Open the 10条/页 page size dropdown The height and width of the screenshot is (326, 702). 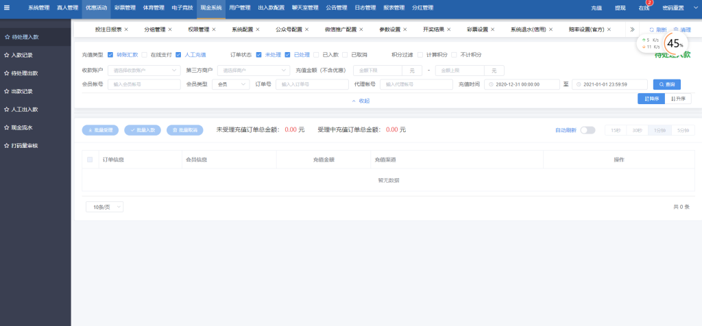(x=104, y=207)
